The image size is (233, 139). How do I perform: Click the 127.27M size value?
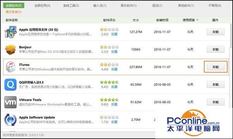(136, 32)
